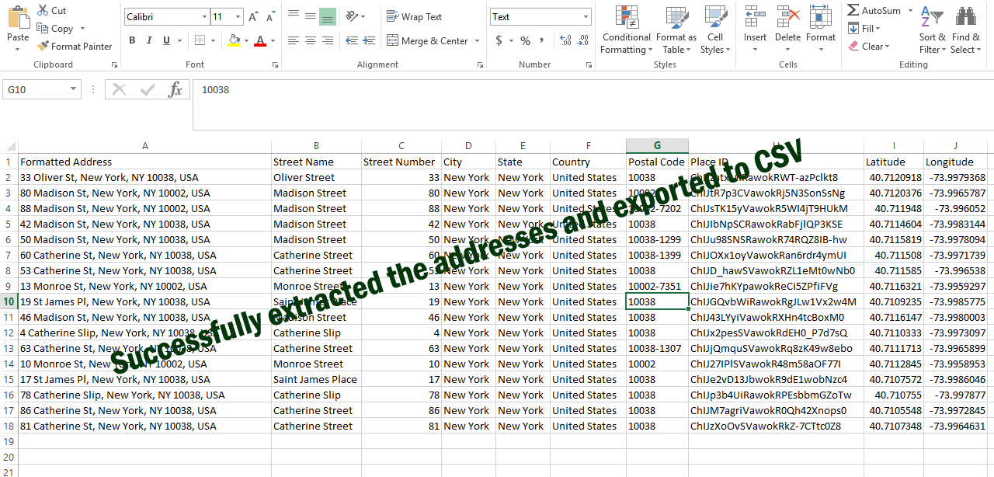
Task: Select cell A1 containing Formatted Address
Action: pyautogui.click(x=144, y=162)
